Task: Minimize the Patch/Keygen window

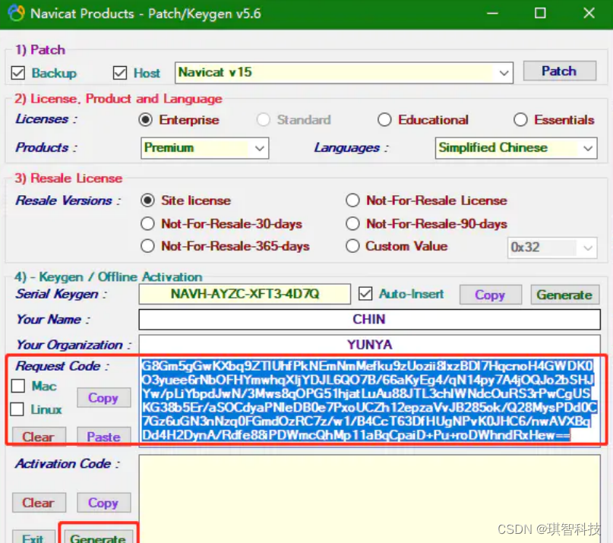Action: tap(492, 14)
